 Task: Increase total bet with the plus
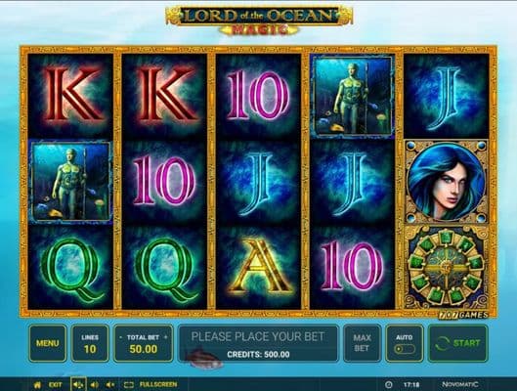165,337
